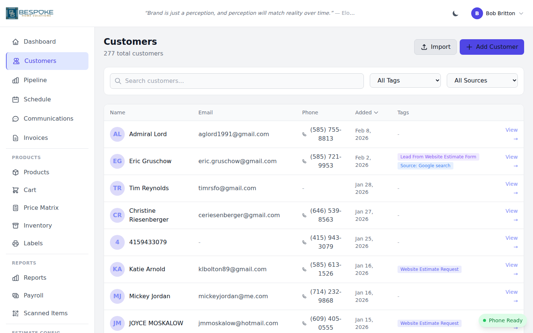Image resolution: width=533 pixels, height=333 pixels.
Task: Click the AL avatar for Admiral Lord
Action: (117, 134)
